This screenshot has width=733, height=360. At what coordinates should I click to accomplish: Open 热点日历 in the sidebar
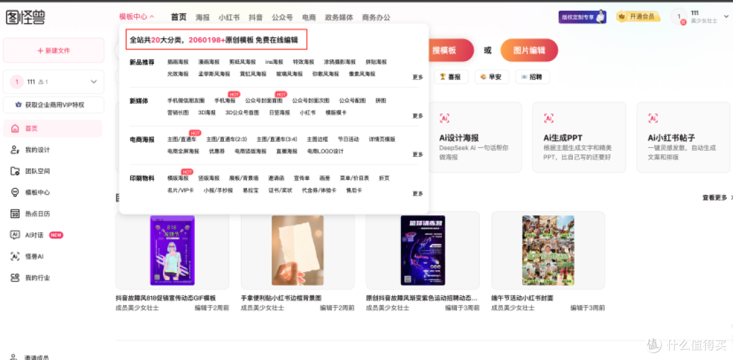click(x=37, y=213)
